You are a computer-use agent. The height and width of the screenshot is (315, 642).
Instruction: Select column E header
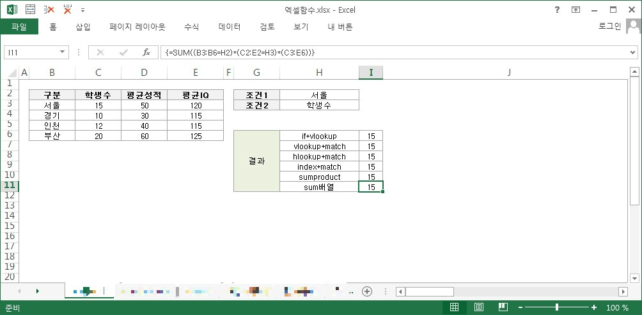pyautogui.click(x=195, y=73)
